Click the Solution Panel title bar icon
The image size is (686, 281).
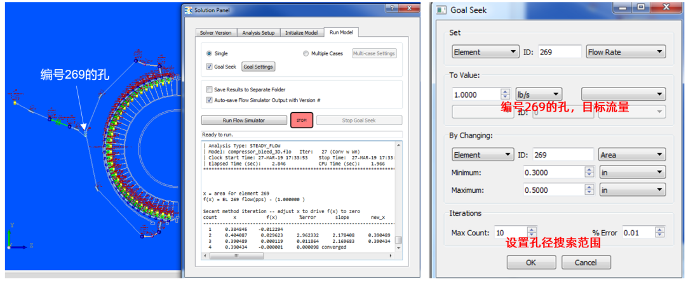pos(188,10)
